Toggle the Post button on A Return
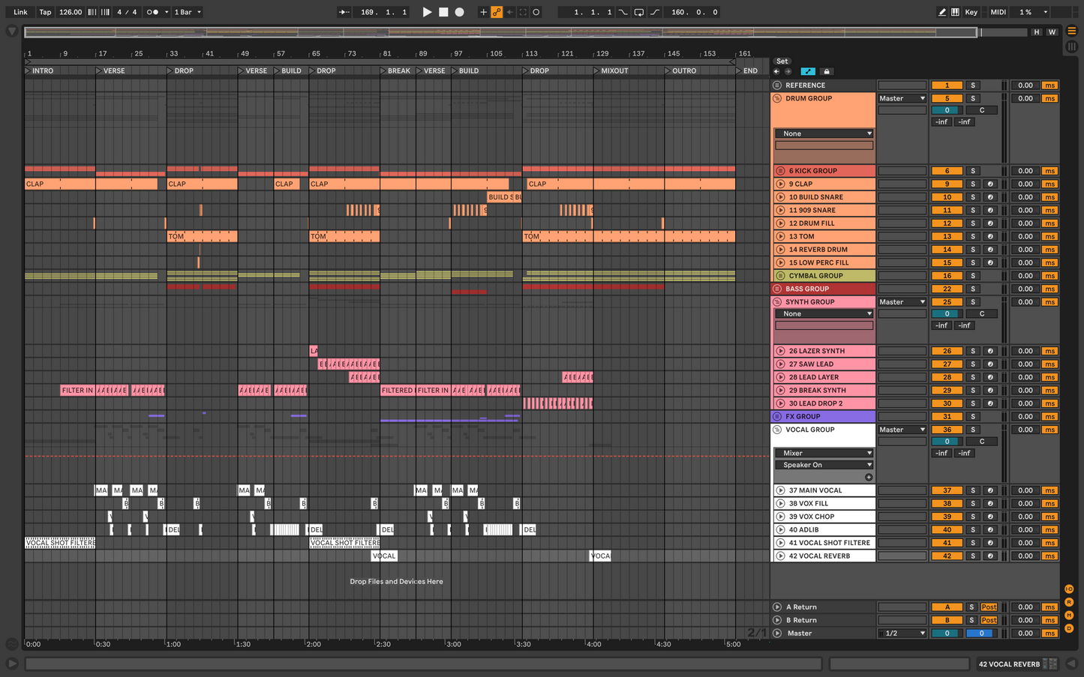Image resolution: width=1084 pixels, height=677 pixels. (989, 607)
